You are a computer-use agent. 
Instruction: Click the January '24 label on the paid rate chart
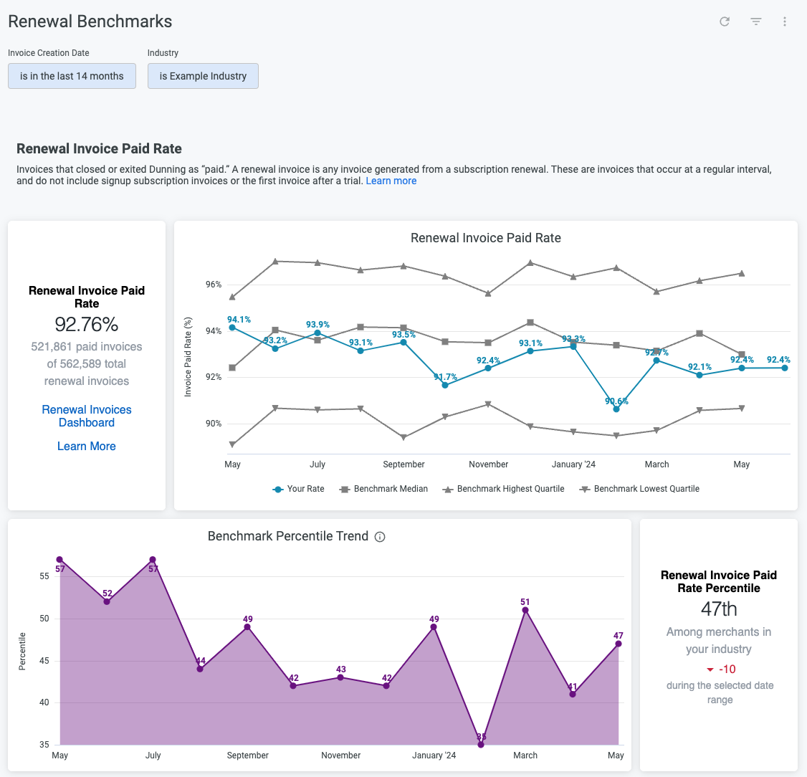coord(573,464)
